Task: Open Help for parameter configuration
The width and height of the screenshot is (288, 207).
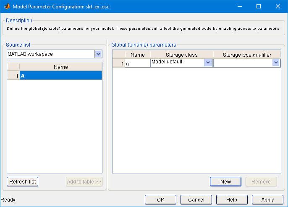Action: (232, 200)
